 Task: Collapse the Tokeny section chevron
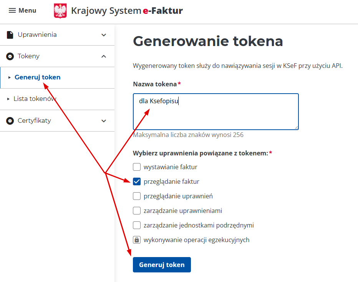point(104,56)
